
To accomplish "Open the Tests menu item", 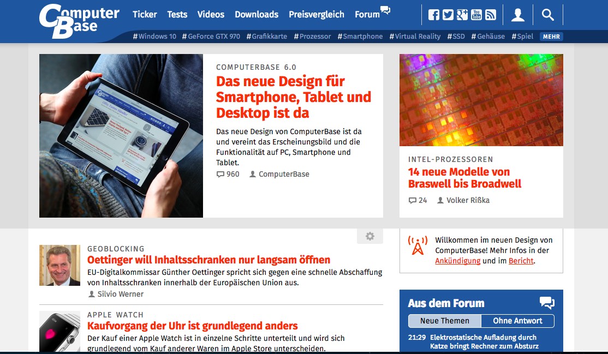I will [177, 15].
